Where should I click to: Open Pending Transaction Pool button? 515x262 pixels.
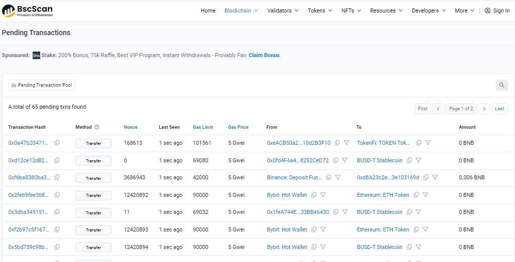click(42, 85)
